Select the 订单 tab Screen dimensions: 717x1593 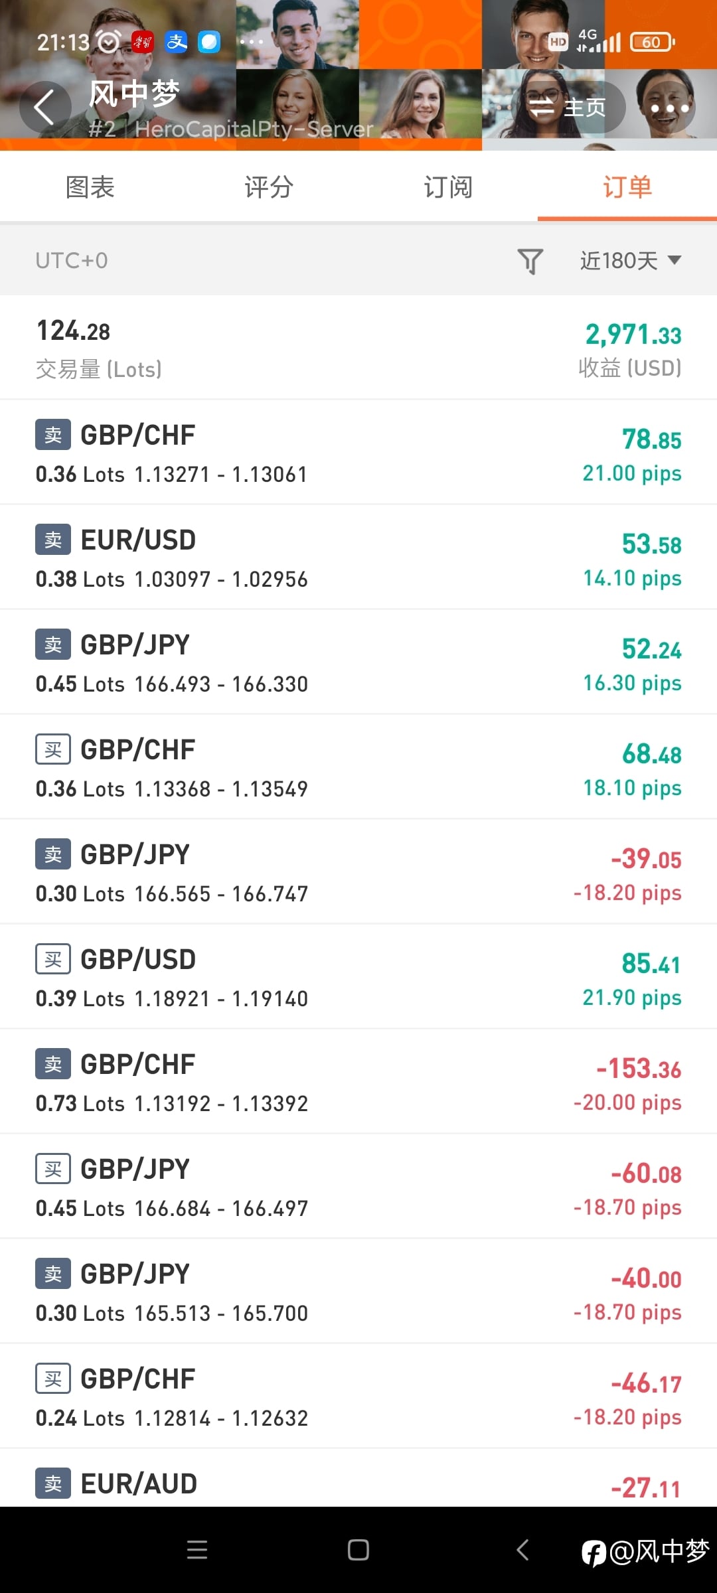click(x=627, y=187)
